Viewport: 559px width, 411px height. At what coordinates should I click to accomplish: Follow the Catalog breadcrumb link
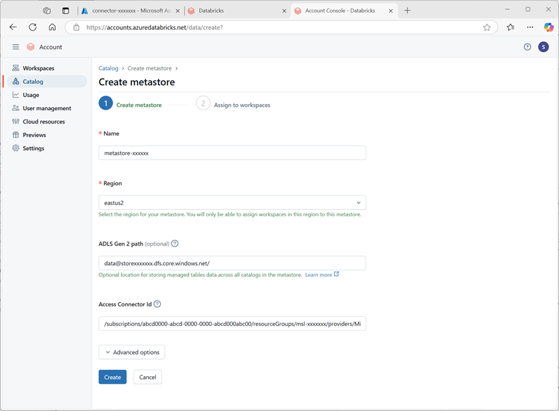point(108,68)
